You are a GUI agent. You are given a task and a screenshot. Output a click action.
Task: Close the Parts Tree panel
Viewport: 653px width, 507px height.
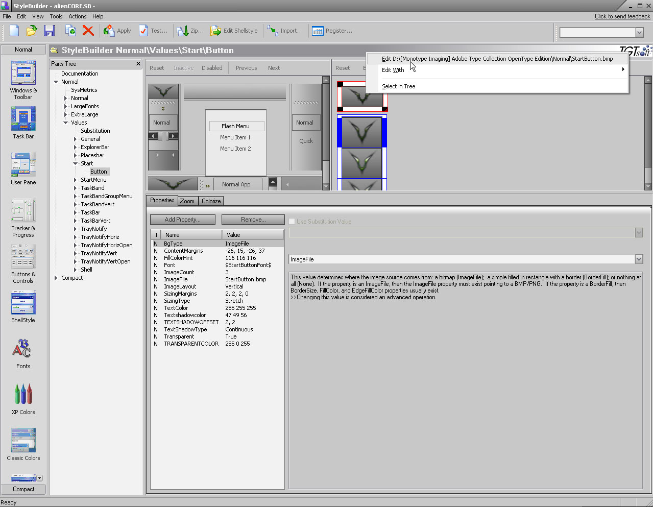(138, 64)
